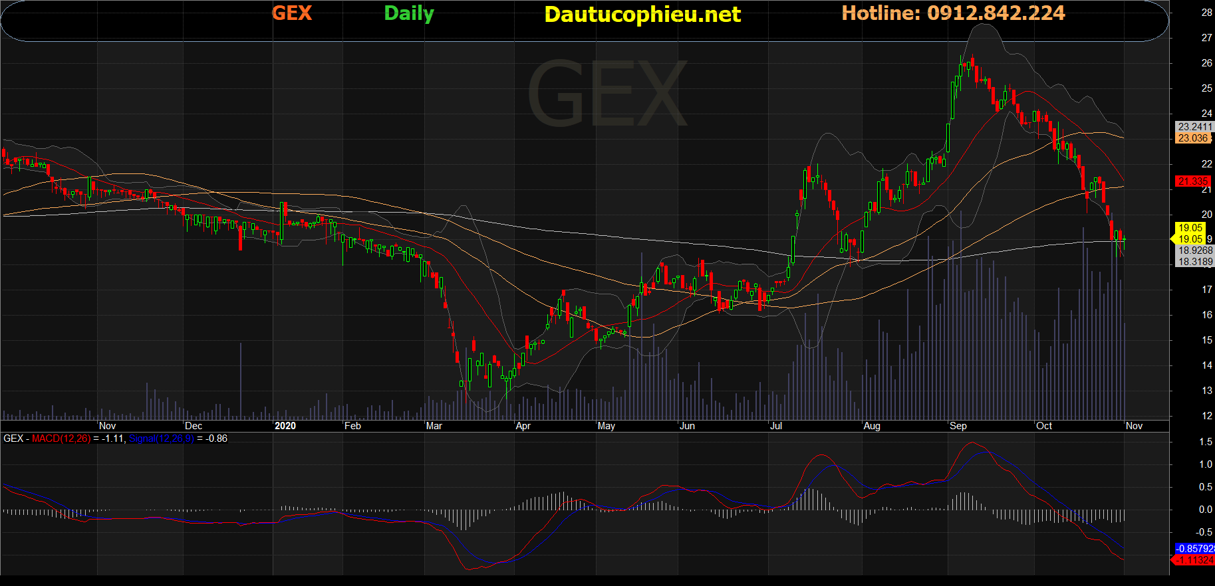Screen dimensions: 1215x586
Task: Click MACD axis label -0.5
Action: (x=1204, y=532)
